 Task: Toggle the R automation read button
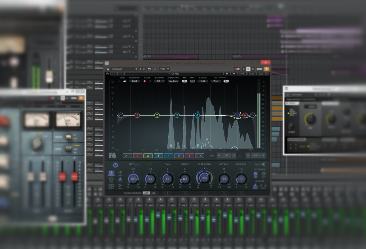coord(248,69)
